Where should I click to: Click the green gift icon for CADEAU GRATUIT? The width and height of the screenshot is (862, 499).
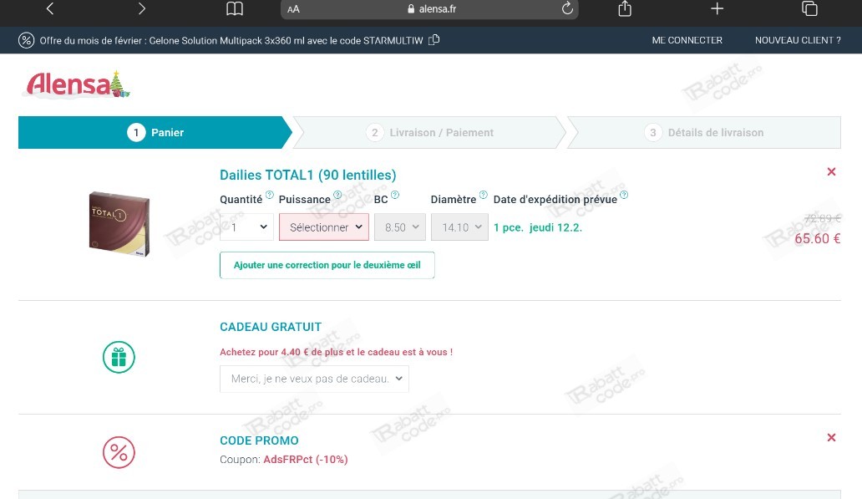119,357
